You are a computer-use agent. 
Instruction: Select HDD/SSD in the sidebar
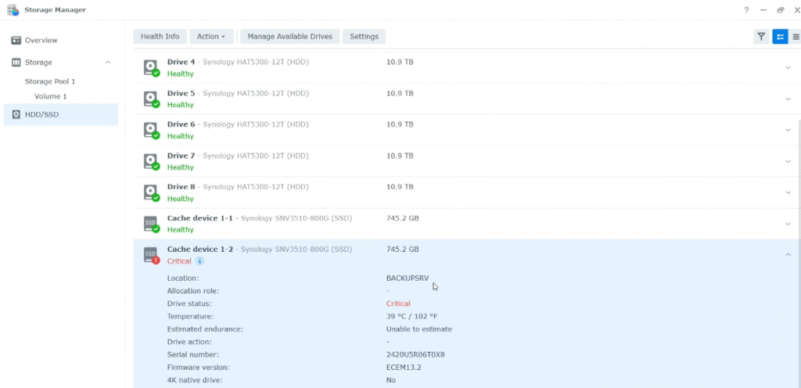pos(60,114)
